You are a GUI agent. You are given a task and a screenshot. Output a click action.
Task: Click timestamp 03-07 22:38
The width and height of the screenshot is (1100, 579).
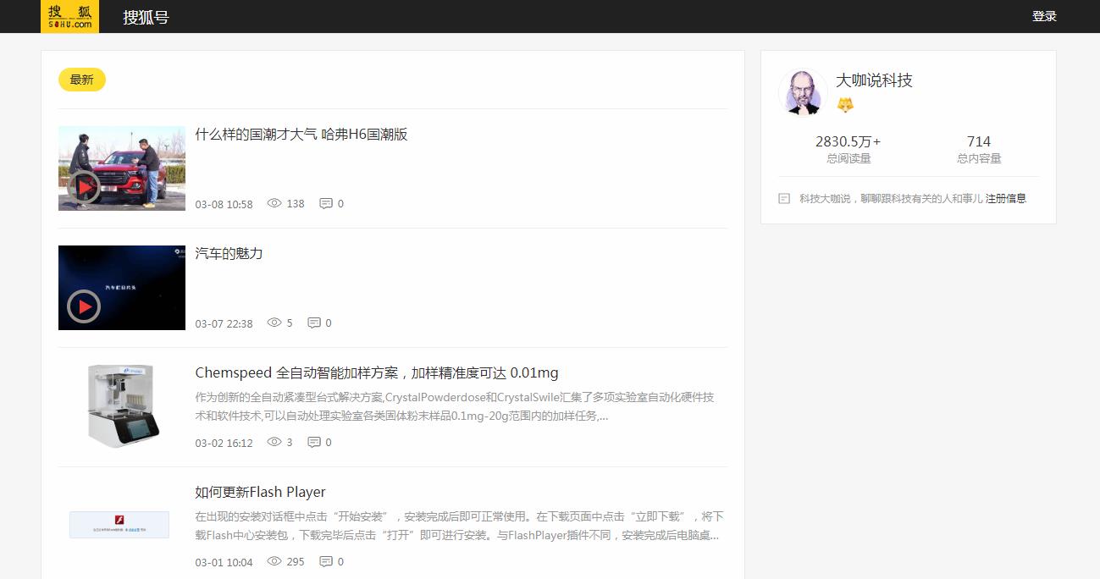point(224,323)
